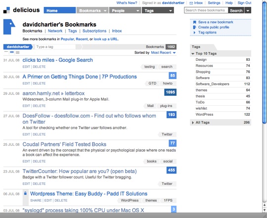Open the aaron.harnly.net letterbox bookmark
This screenshot has height=218, width=267.
click(x=53, y=93)
